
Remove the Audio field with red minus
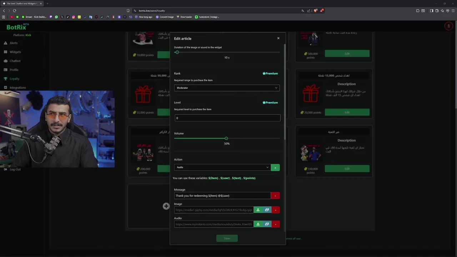[x=275, y=224]
